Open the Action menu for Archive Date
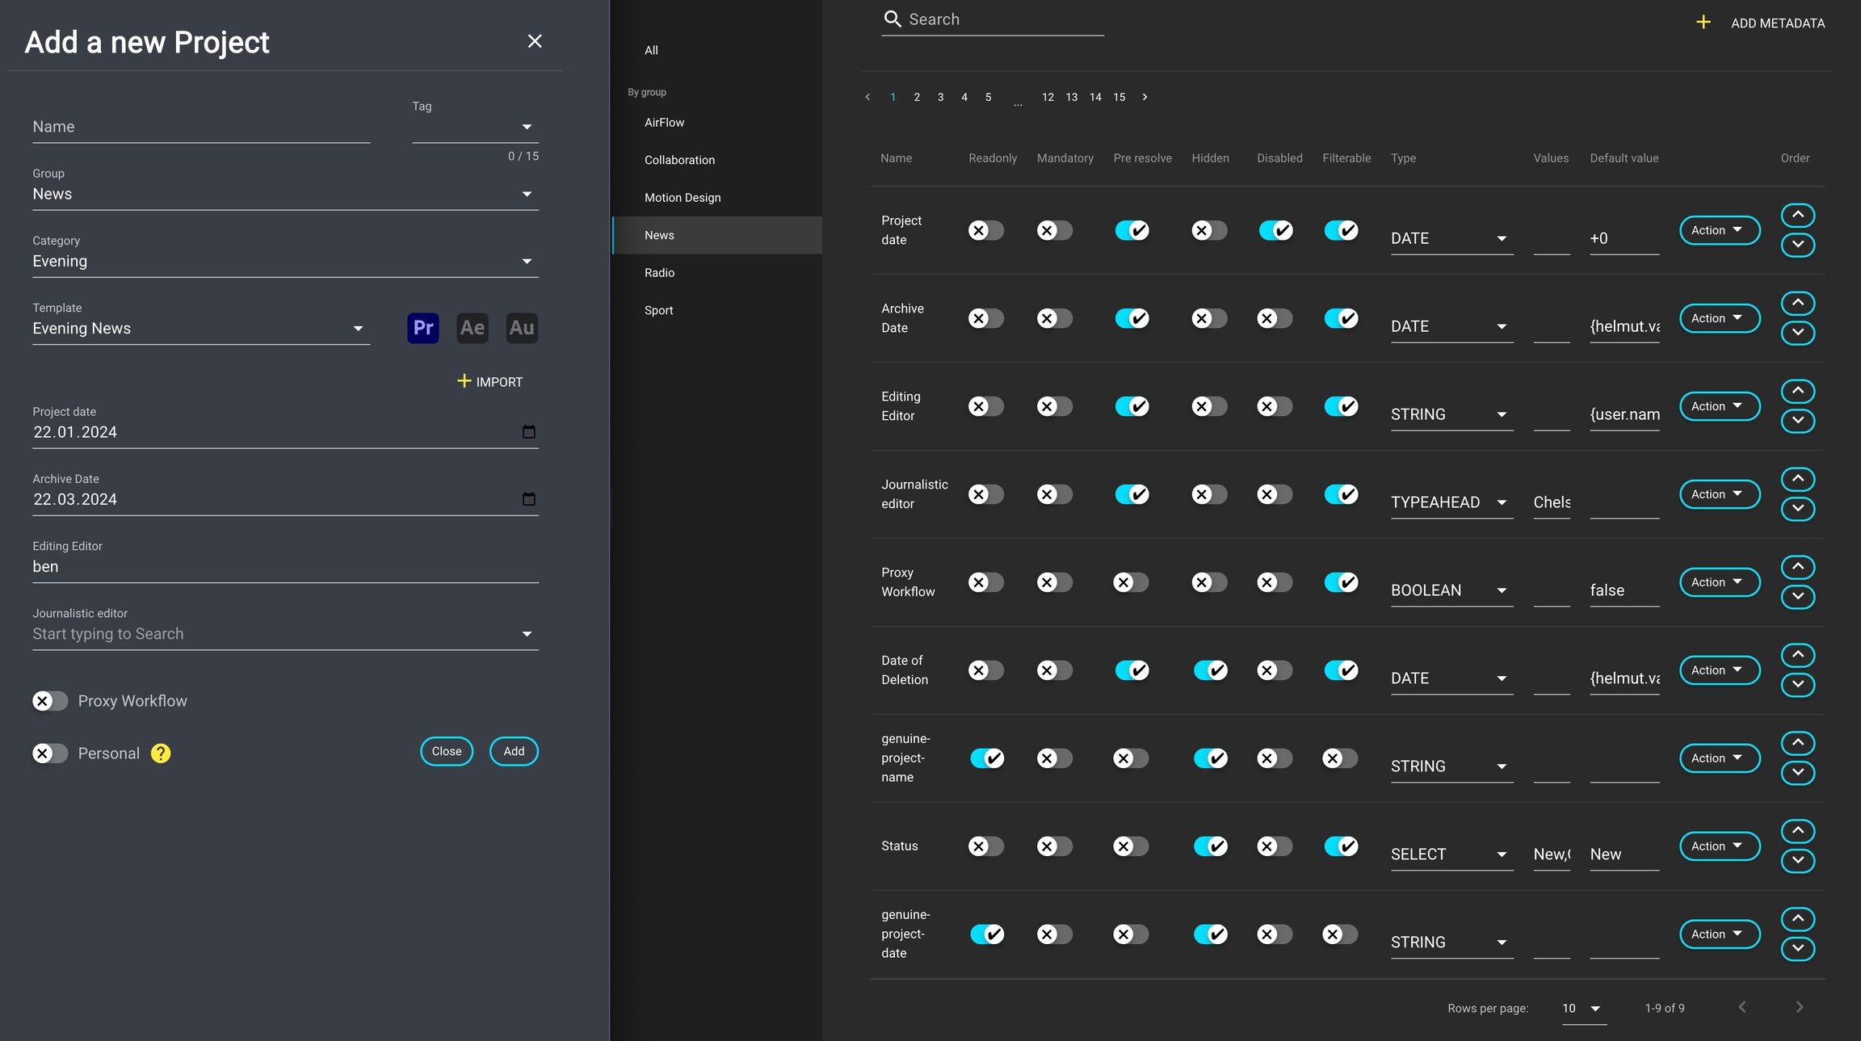The image size is (1861, 1041). (x=1719, y=318)
